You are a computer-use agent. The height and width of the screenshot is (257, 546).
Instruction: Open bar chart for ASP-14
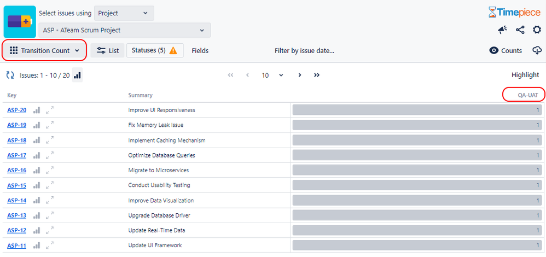click(x=37, y=201)
